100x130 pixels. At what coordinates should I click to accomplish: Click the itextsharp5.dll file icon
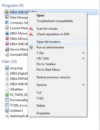tap(7, 116)
